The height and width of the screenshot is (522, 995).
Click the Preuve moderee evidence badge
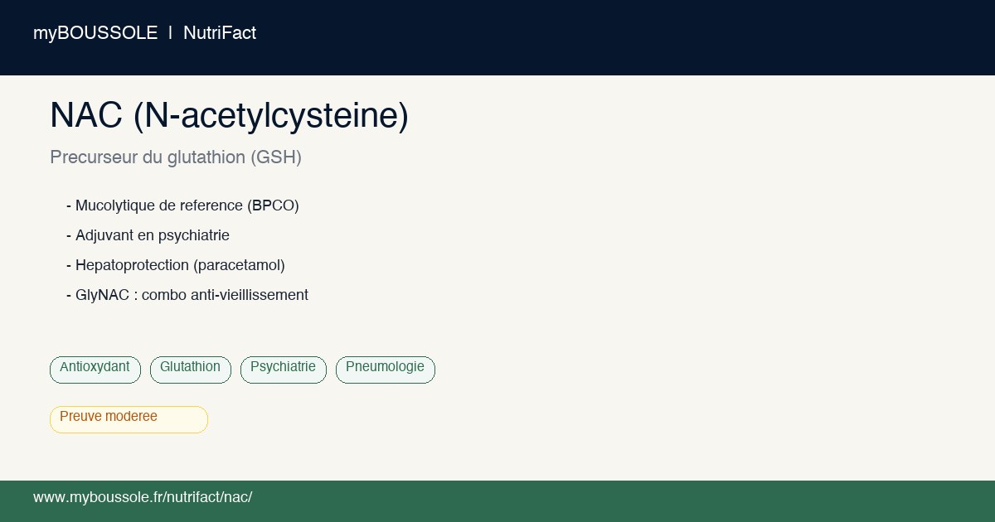coord(129,419)
